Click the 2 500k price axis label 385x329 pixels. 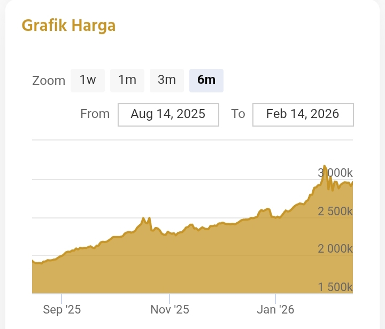[335, 211]
